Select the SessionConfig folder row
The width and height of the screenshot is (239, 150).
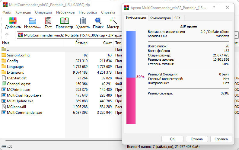tap(61, 55)
